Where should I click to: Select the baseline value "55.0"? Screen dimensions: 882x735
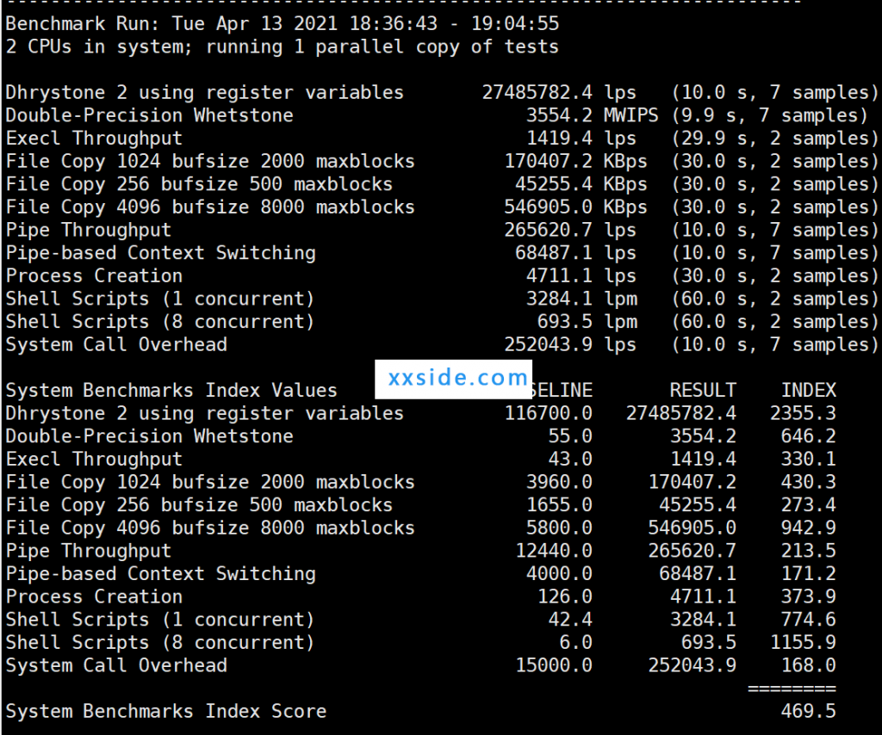click(570, 436)
